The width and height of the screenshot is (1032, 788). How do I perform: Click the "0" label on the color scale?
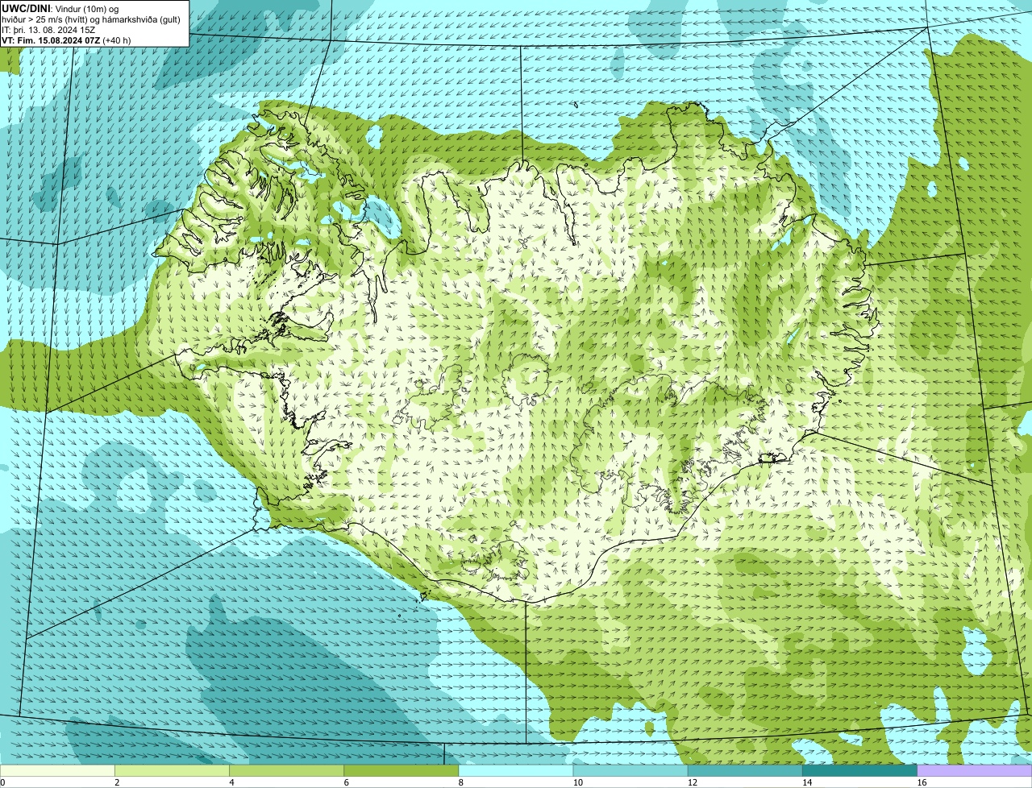(x=2, y=782)
